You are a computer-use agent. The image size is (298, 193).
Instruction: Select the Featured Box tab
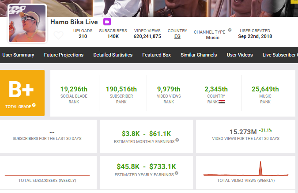coord(156,55)
